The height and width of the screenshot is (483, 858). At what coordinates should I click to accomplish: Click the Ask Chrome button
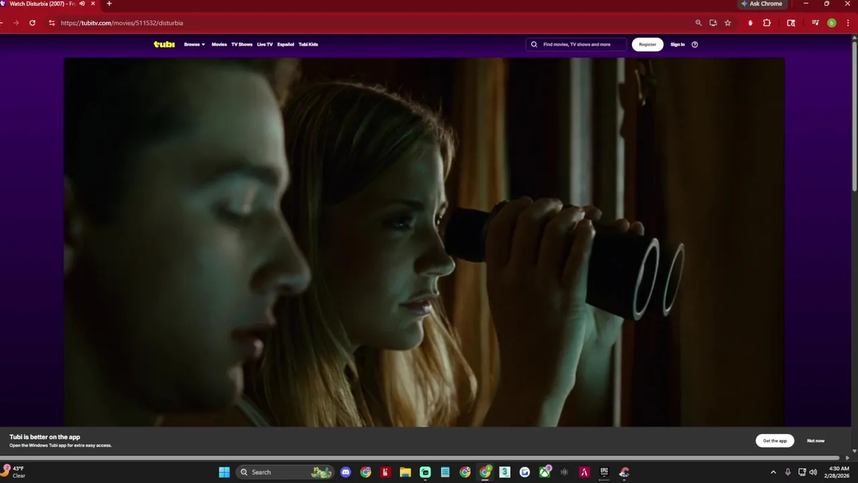click(761, 4)
